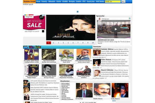Click the Ara ! search button

click(x=123, y=2)
